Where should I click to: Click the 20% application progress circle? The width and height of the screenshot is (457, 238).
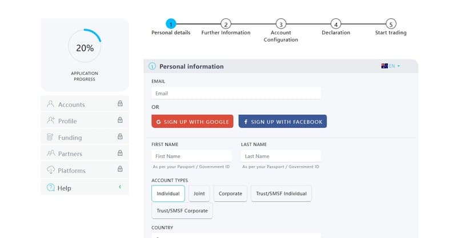(85, 49)
